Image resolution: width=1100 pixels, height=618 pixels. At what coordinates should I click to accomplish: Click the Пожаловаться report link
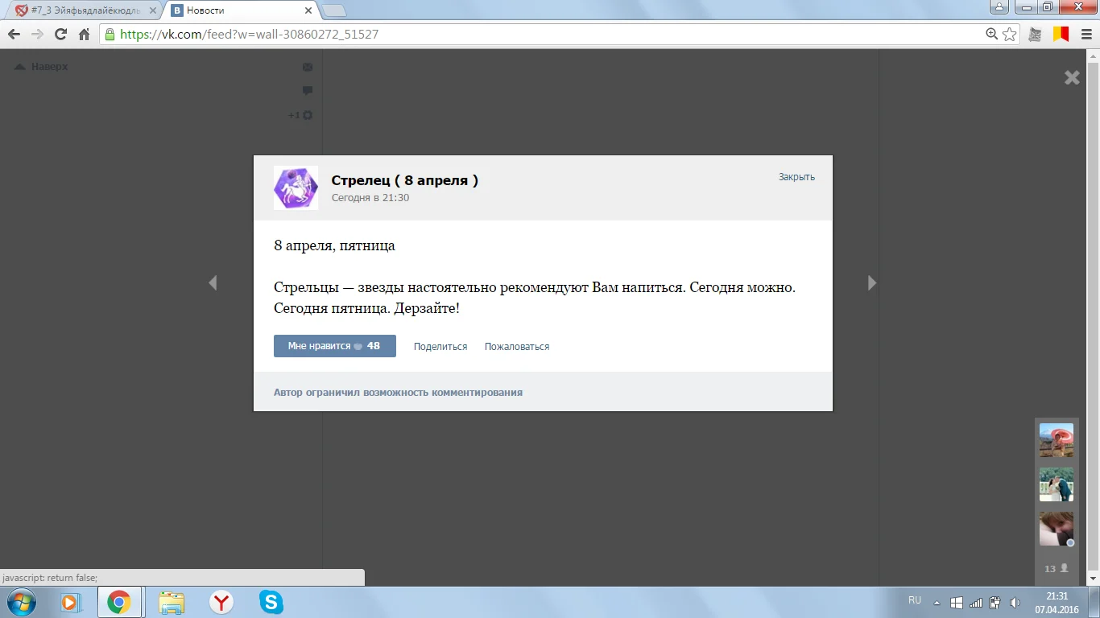(517, 347)
